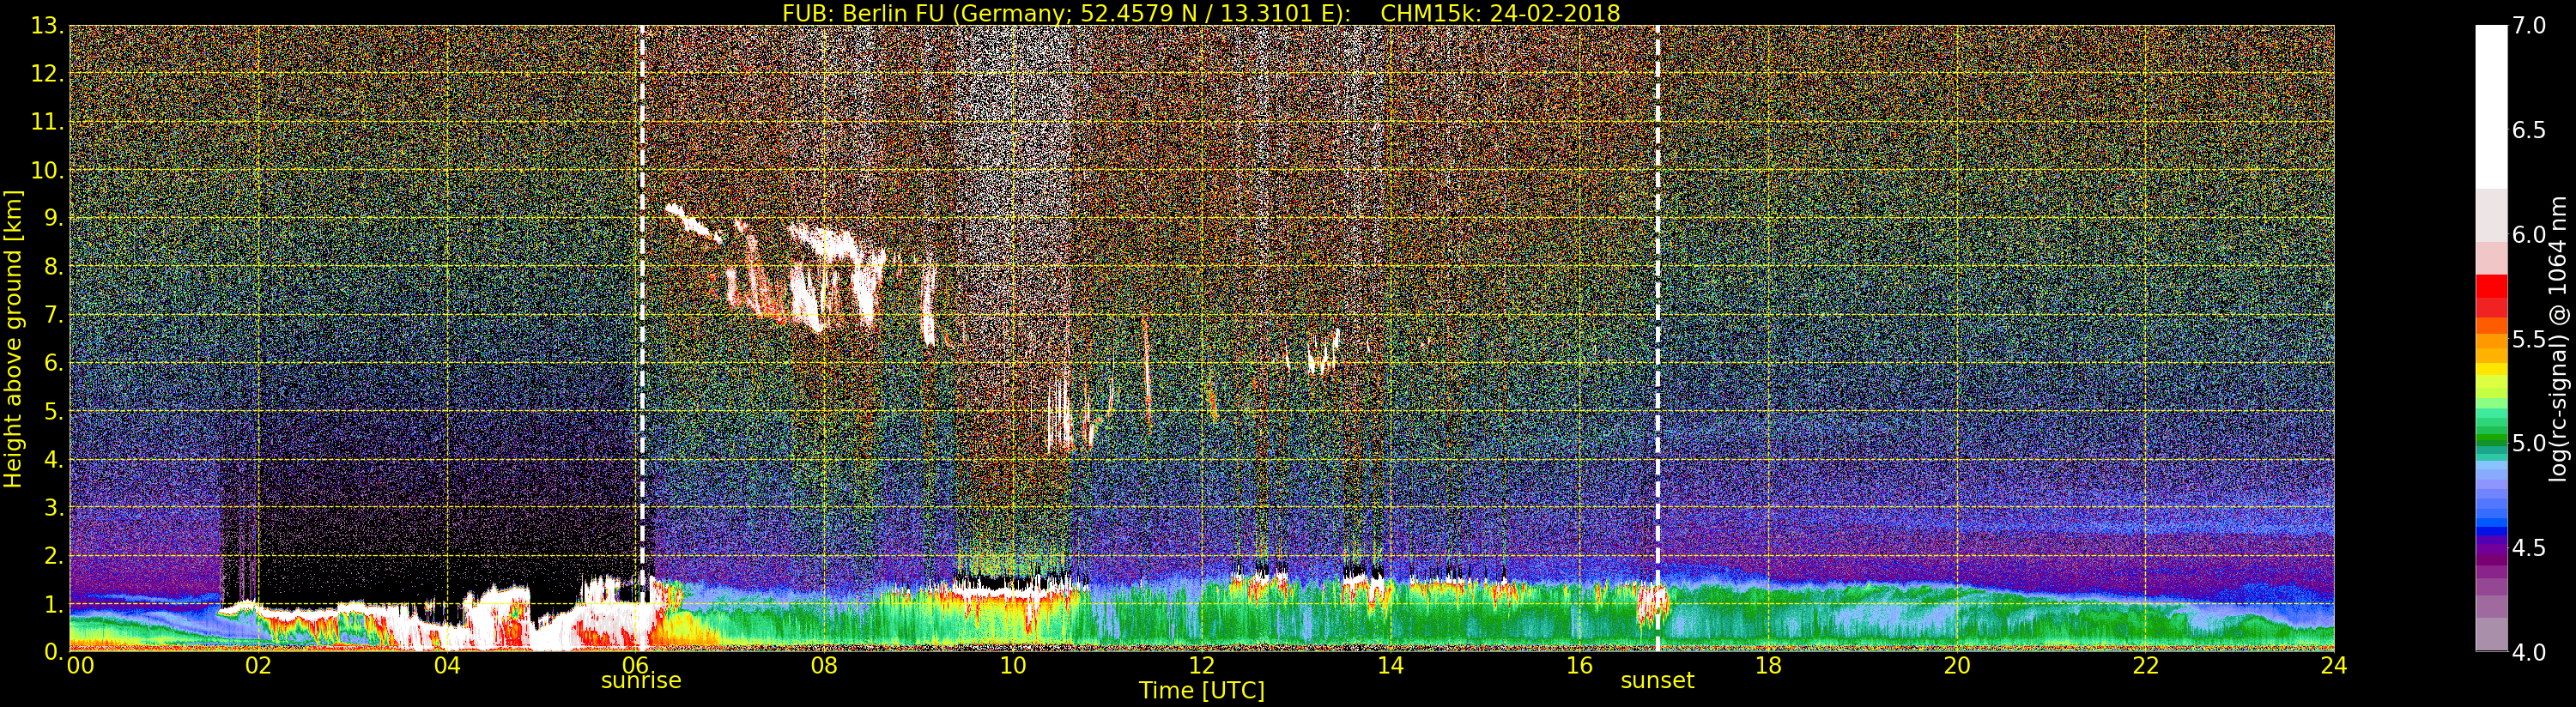Click time axis tick '16'
2576x707 pixels.
click(1579, 665)
